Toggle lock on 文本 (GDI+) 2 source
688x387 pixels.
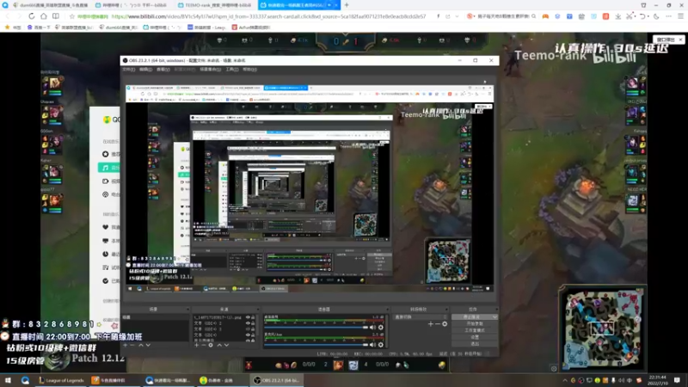point(253,323)
